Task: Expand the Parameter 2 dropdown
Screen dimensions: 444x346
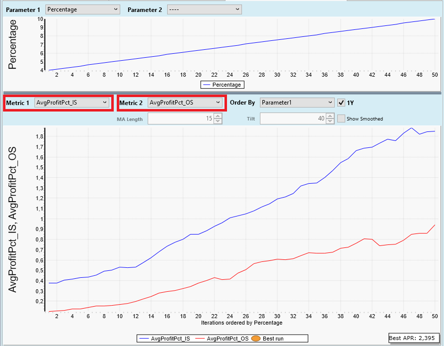Action: click(204, 9)
